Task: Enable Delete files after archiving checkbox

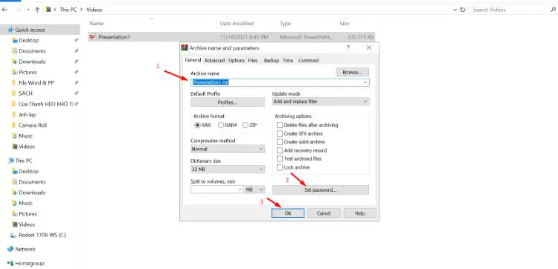Action: [280, 125]
